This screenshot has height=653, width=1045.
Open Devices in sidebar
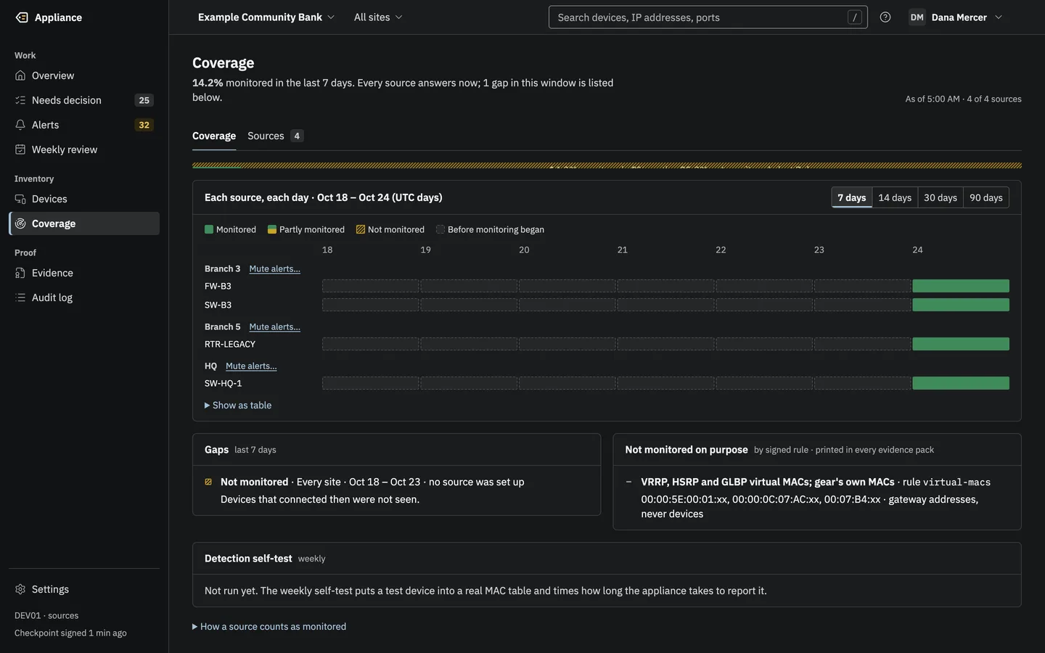tap(84, 199)
